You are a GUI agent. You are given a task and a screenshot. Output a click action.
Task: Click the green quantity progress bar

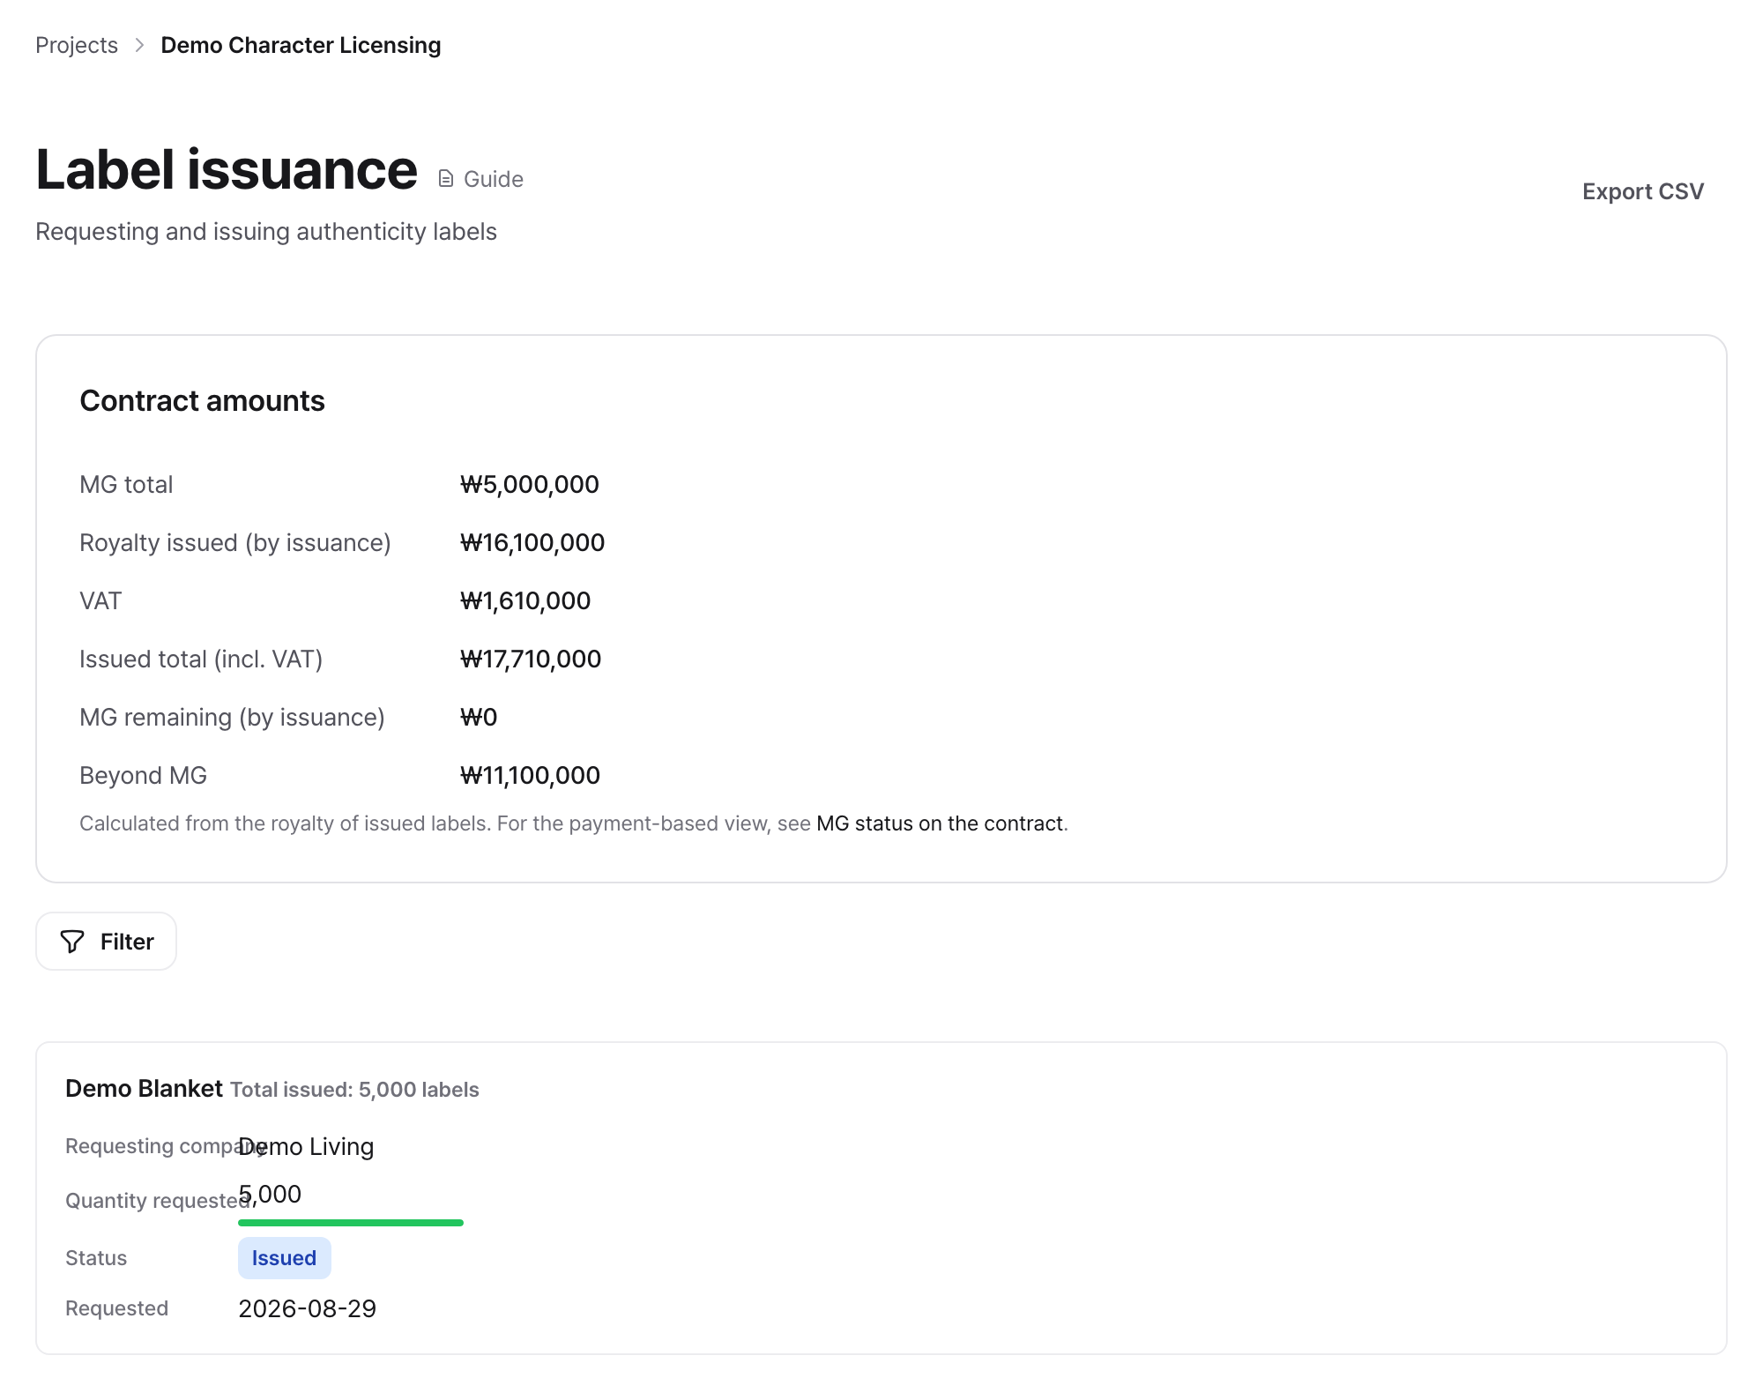(x=351, y=1223)
